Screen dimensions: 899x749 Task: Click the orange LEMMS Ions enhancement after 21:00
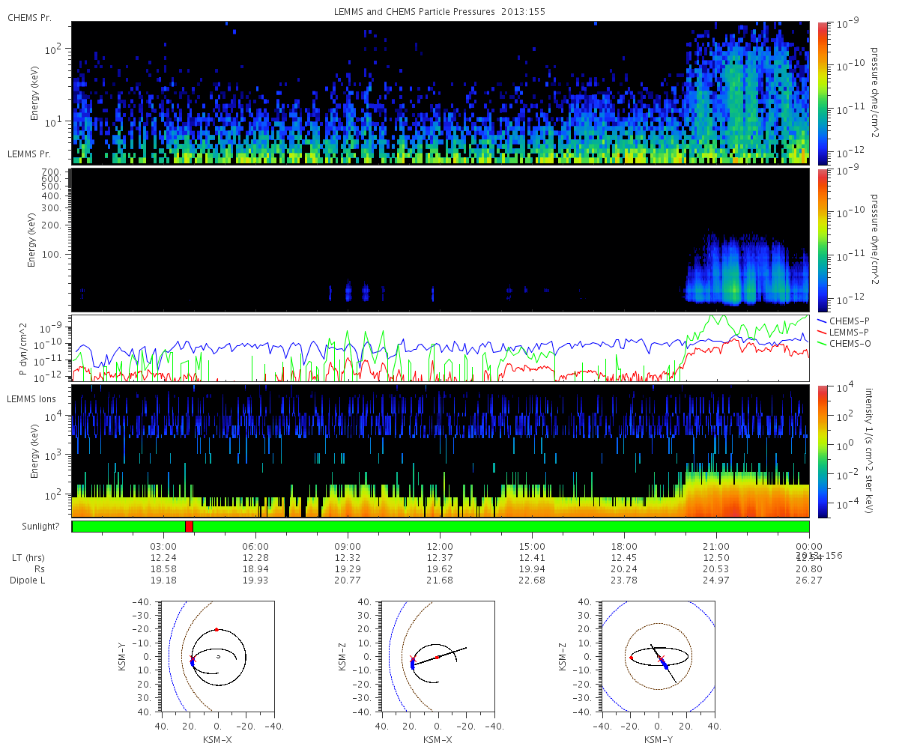746,494
